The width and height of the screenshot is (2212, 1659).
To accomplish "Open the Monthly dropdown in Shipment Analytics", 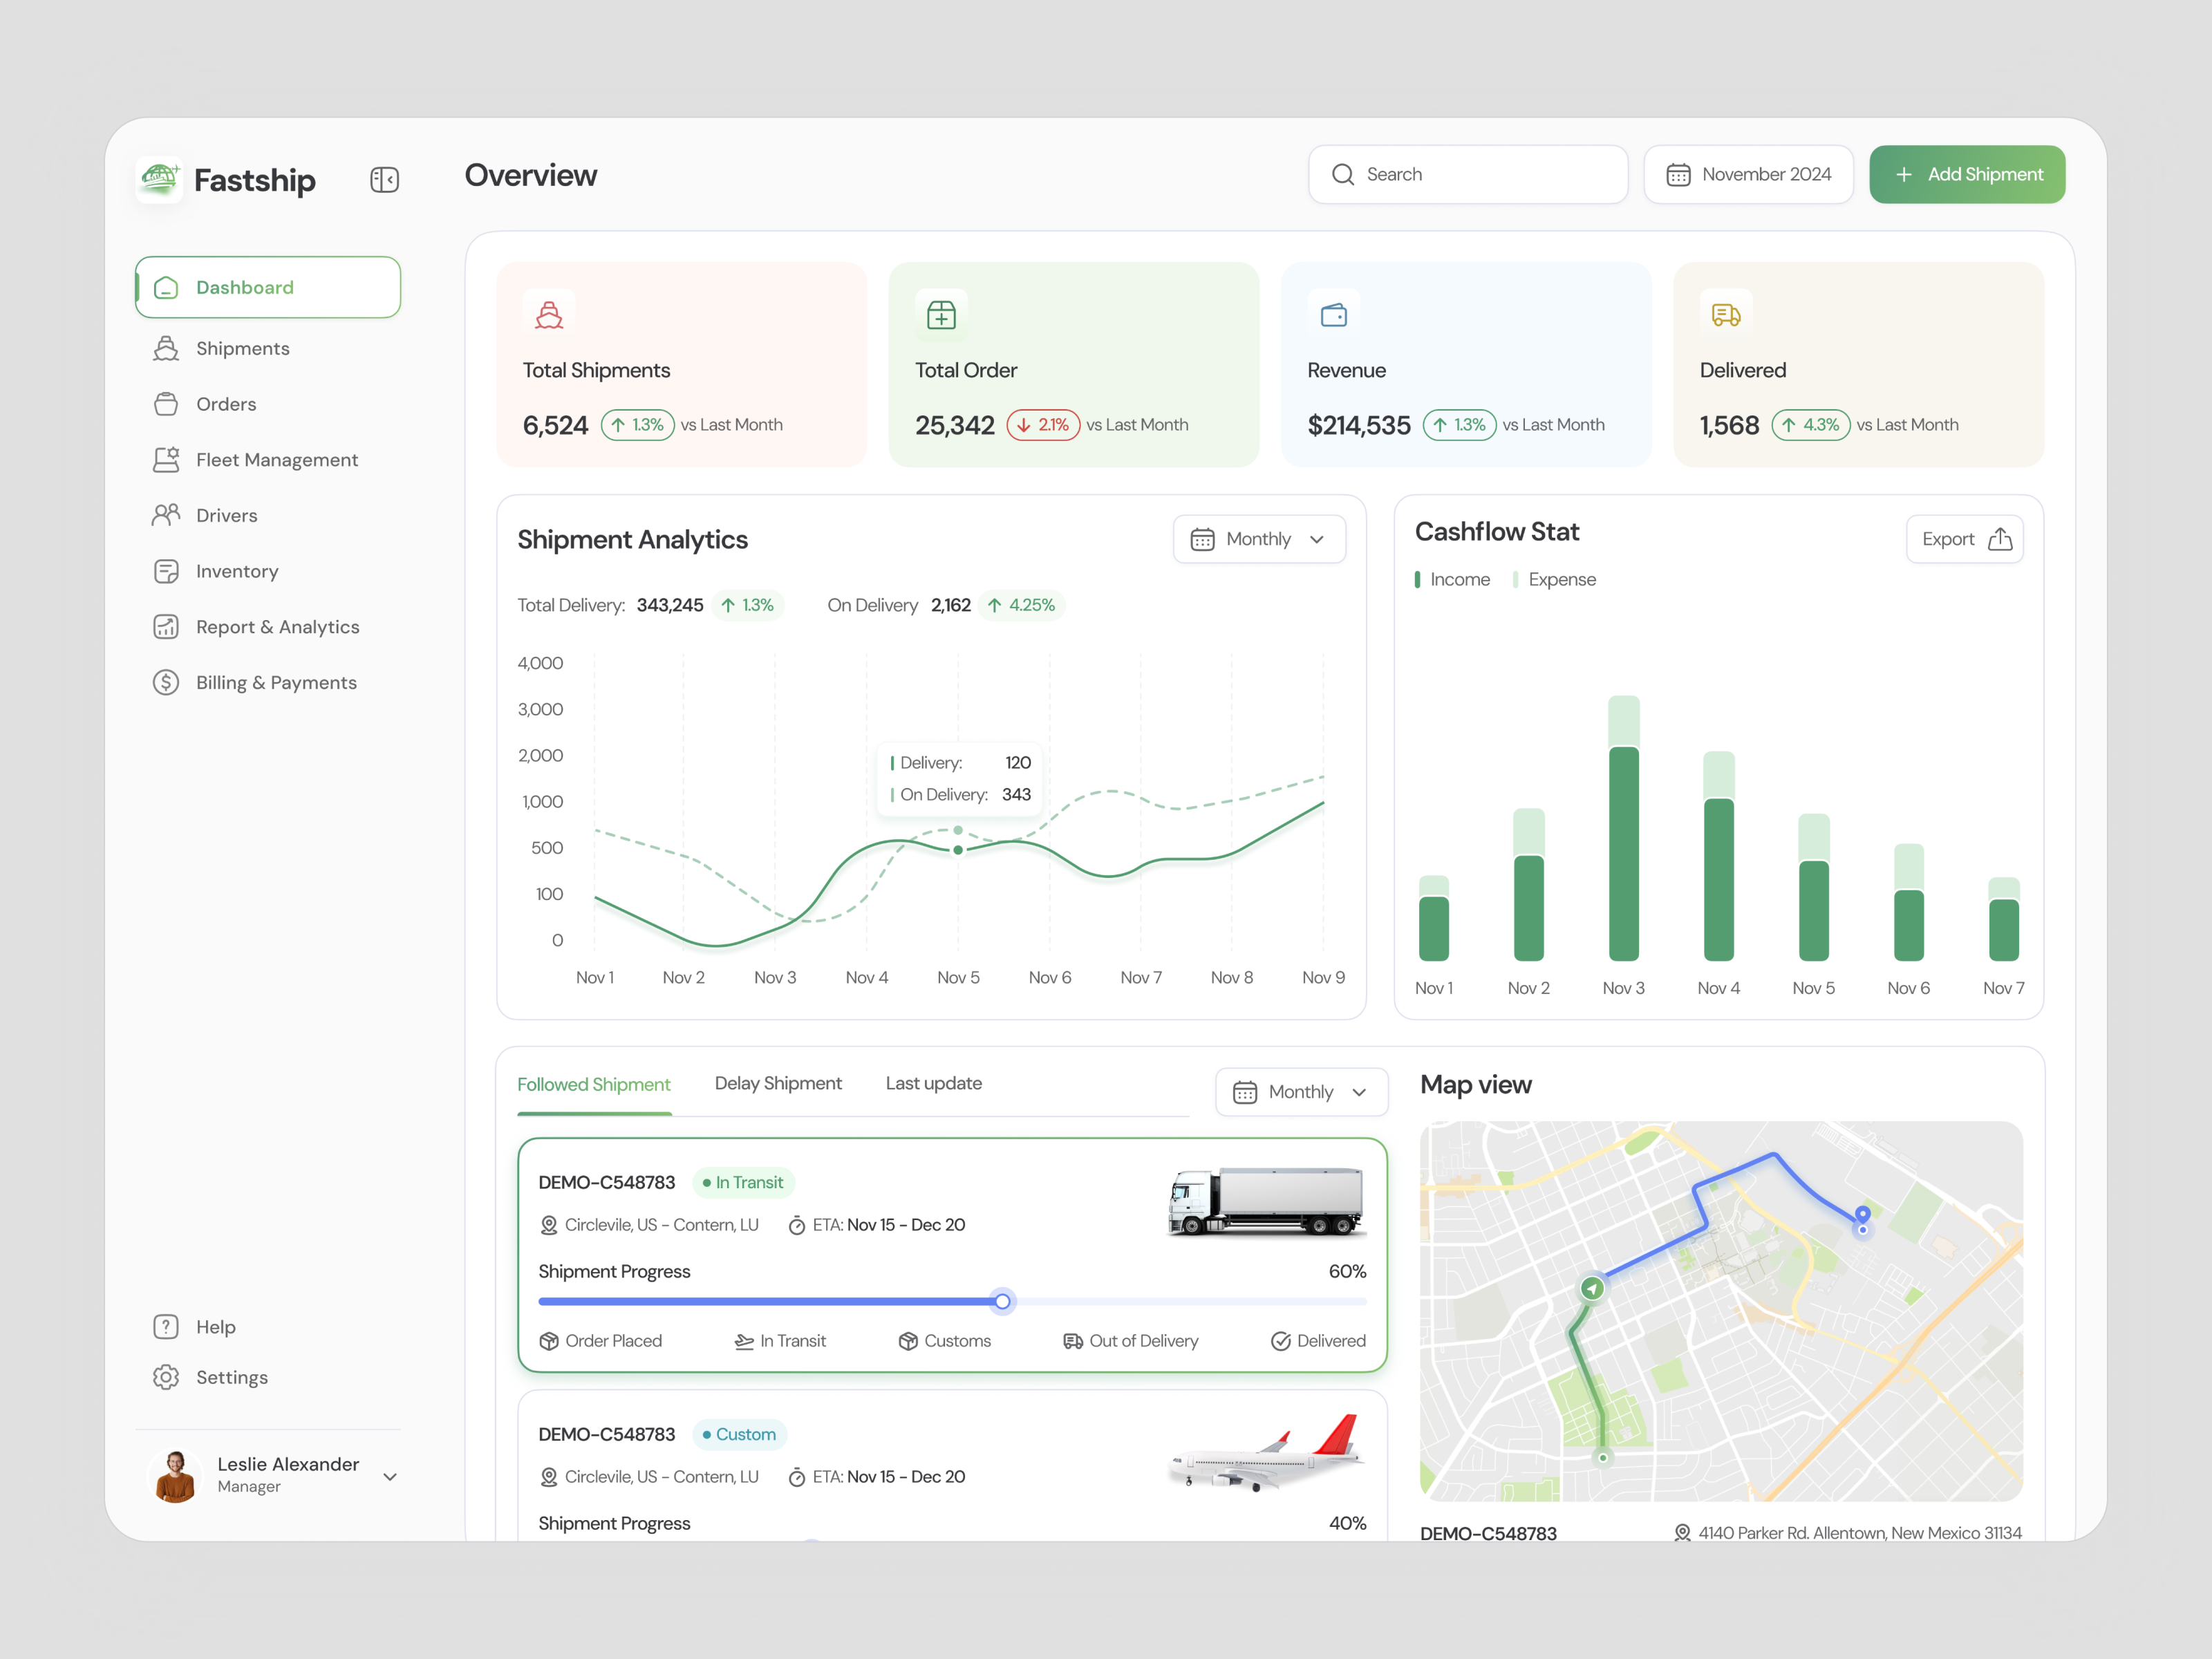I will 1259,539.
